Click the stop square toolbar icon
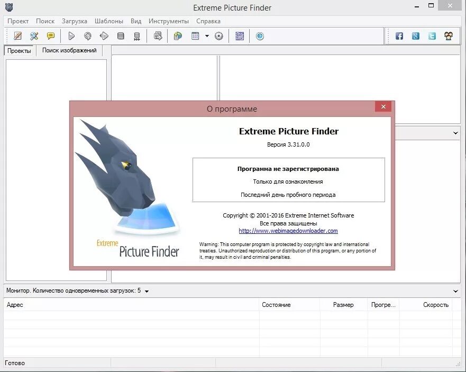466x372 pixels. pos(121,37)
